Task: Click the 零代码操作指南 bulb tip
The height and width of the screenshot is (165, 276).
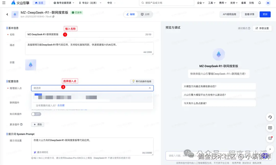Action: (x=142, y=81)
